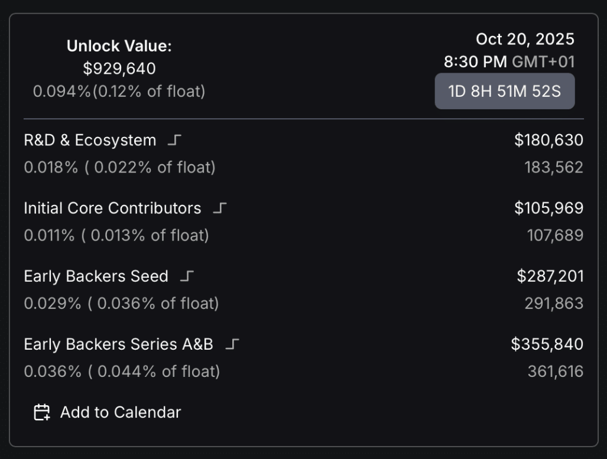Image resolution: width=607 pixels, height=459 pixels.
Task: Click the calendar plus icon
Action: (41, 412)
